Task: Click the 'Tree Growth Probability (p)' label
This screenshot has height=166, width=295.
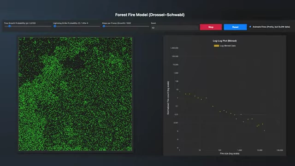Action: point(20,23)
